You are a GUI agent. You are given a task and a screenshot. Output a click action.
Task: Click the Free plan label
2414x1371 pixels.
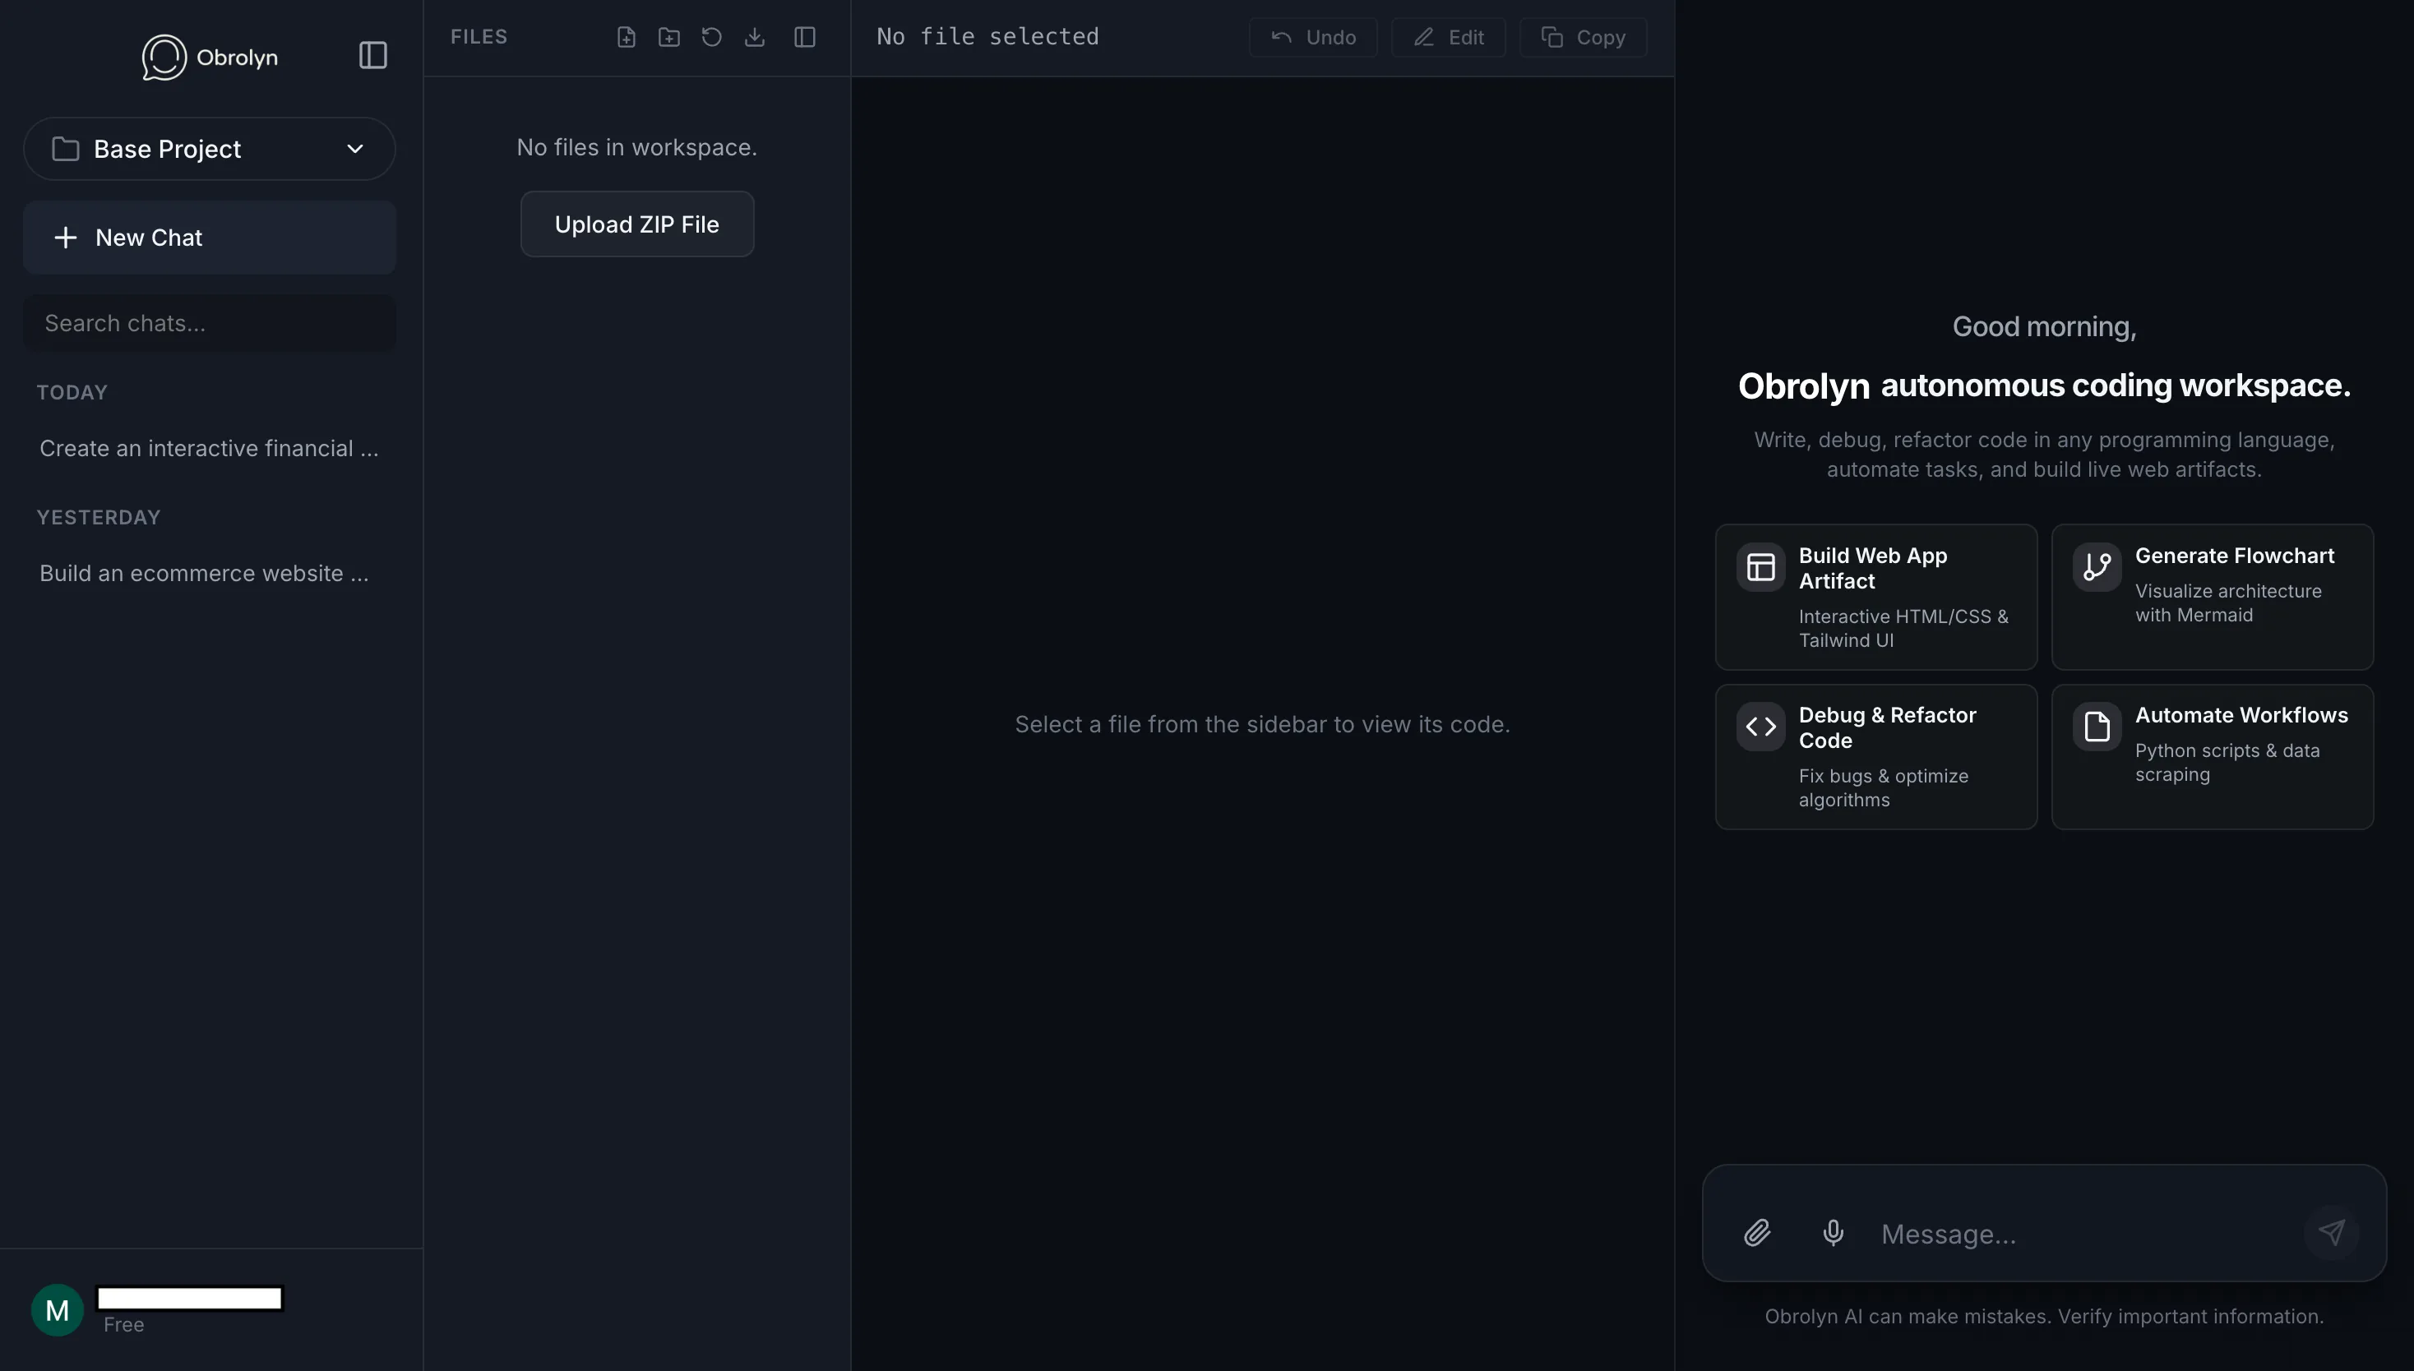coord(123,1325)
